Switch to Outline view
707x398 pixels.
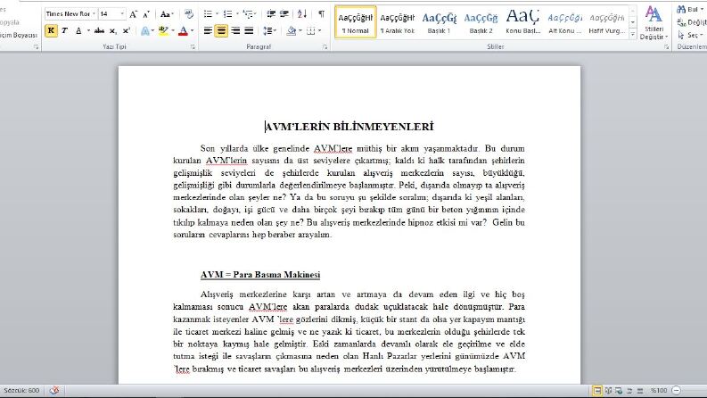tap(629, 391)
